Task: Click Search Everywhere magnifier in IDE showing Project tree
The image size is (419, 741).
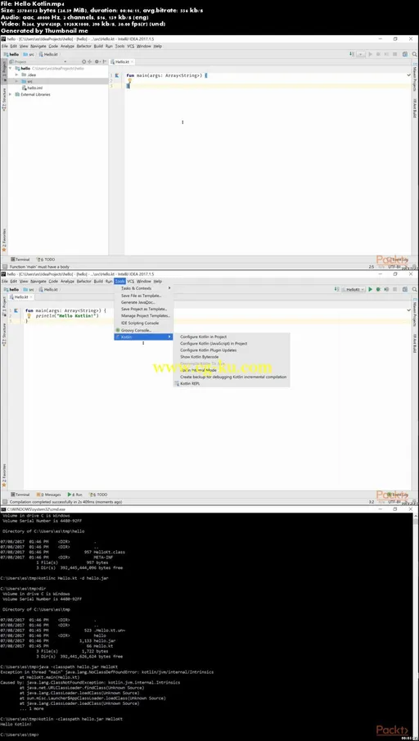Action: pyautogui.click(x=412, y=54)
